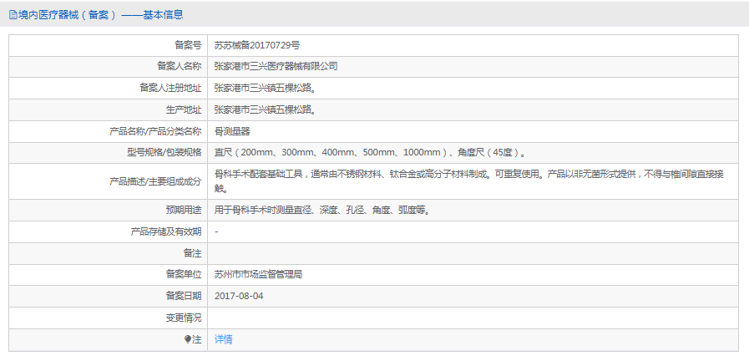Viewport: 749px width, 356px height.
Task: Select the description text starting 骨科手术配套基础工具
Action: (469, 181)
